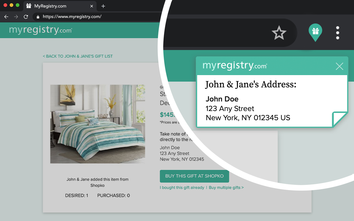354x221 pixels.
Task: Click the macOS yellow minimize button
Action: [11, 5]
